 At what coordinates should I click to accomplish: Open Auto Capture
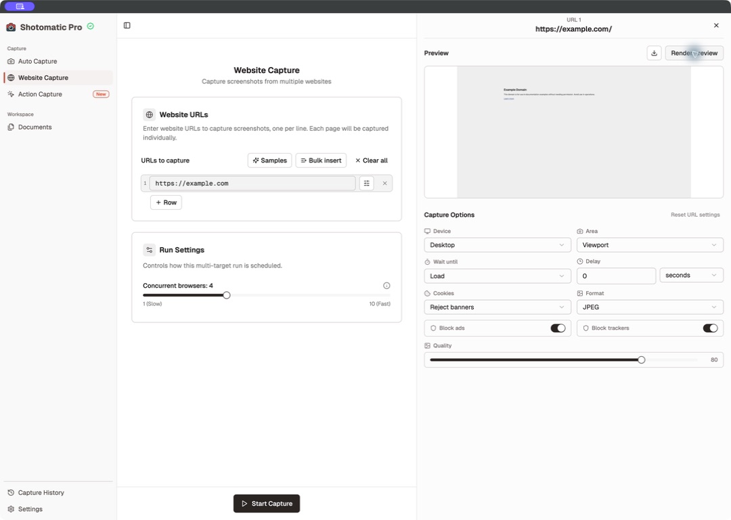tap(58, 61)
